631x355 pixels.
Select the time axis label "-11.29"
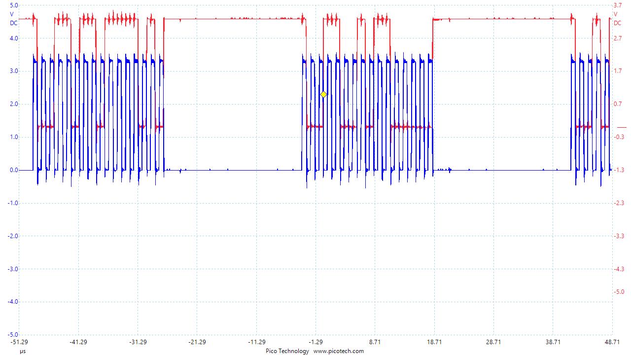(x=256, y=342)
